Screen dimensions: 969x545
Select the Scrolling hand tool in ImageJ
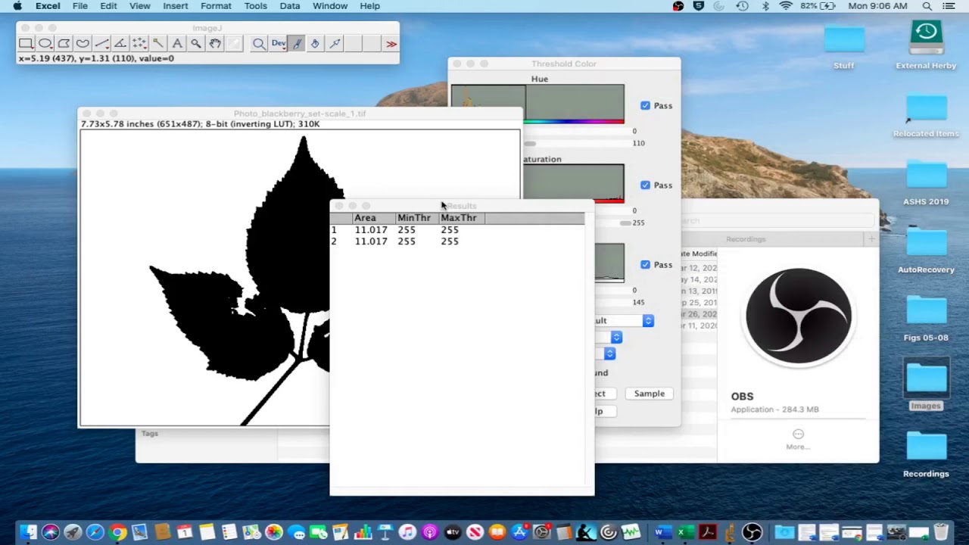pyautogui.click(x=215, y=44)
